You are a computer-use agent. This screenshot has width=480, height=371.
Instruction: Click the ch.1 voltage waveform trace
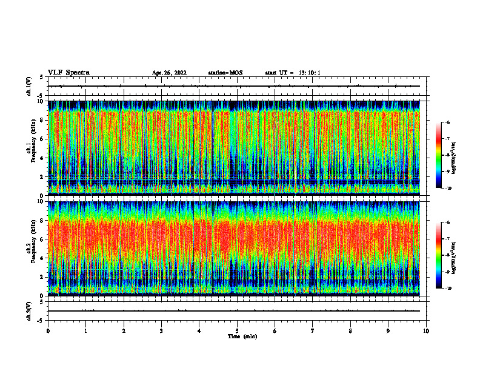[234, 86]
